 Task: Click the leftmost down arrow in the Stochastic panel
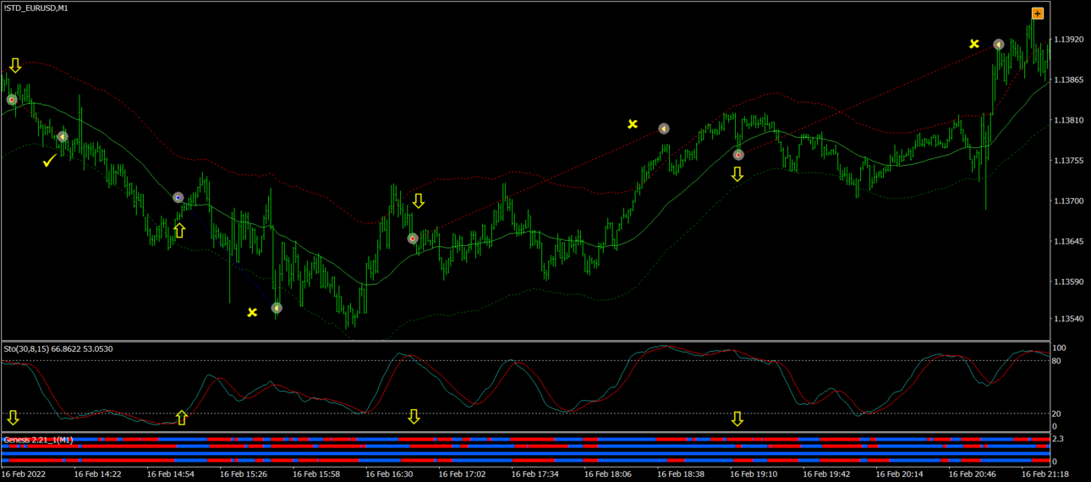tap(13, 418)
